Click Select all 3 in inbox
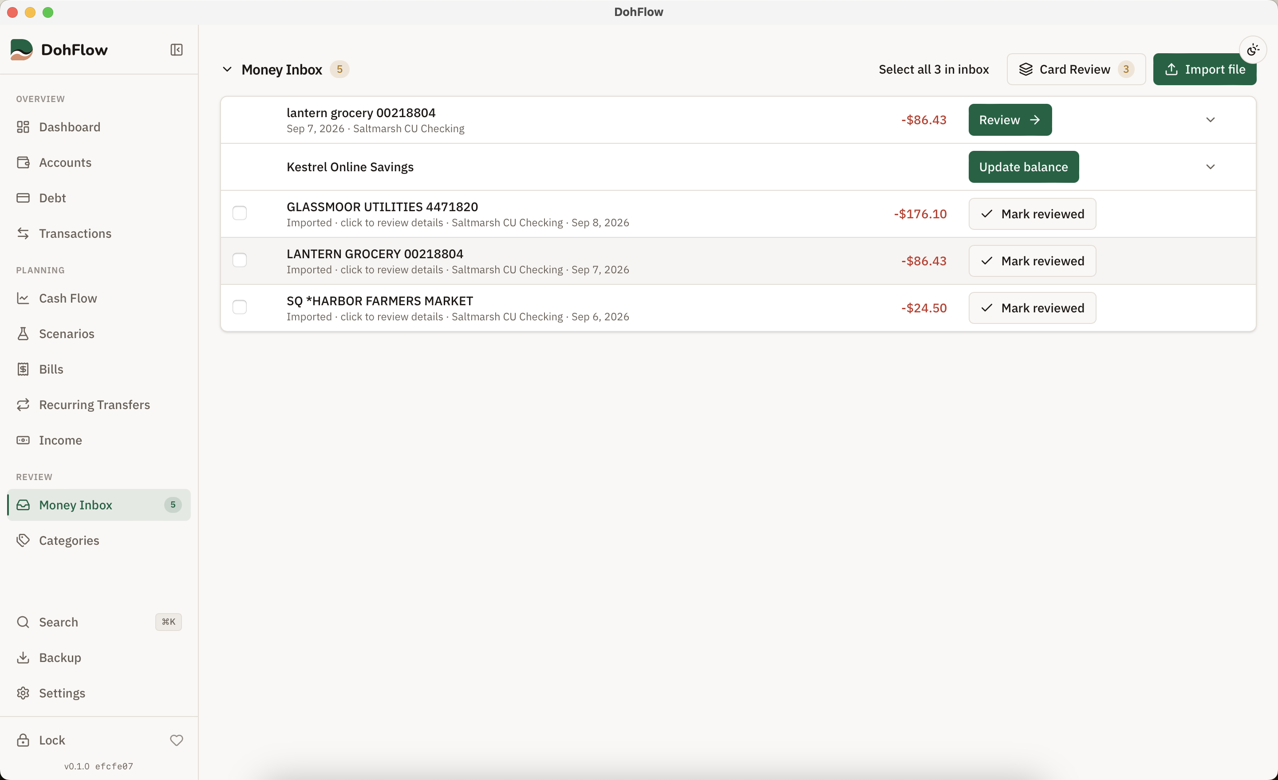Viewport: 1278px width, 780px height. coord(934,69)
